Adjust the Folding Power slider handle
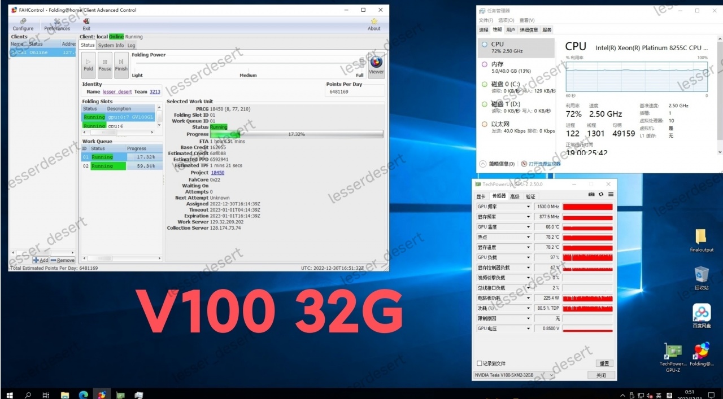 362,63
